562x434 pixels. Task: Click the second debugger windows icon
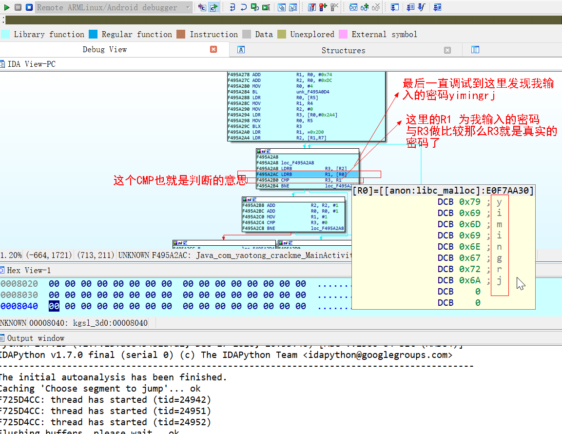pyautogui.click(x=293, y=7)
